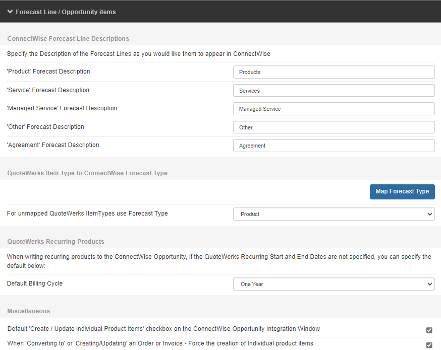Click the 'Forecast Line / Opportunity items' header title
This screenshot has width=441, height=350.
tap(66, 12)
